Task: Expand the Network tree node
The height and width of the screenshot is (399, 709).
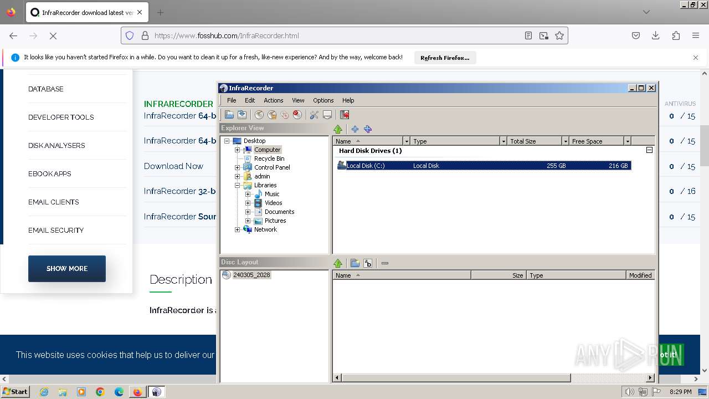Action: point(238,229)
